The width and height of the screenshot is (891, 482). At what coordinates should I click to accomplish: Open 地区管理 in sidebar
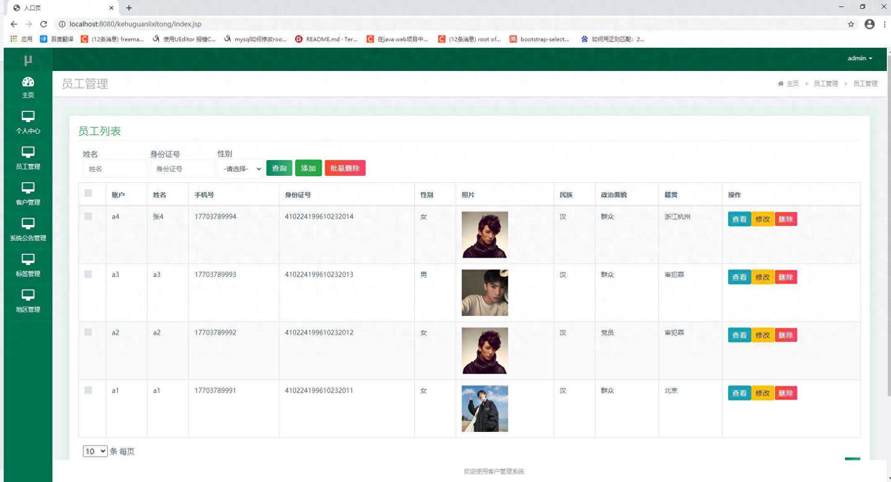(28, 301)
